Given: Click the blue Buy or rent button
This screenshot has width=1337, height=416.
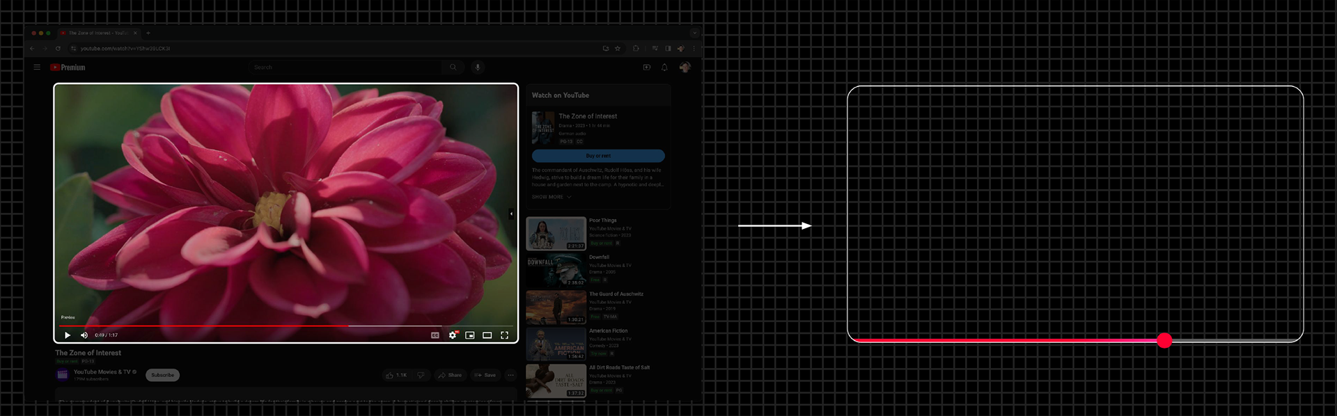Looking at the screenshot, I should (598, 156).
